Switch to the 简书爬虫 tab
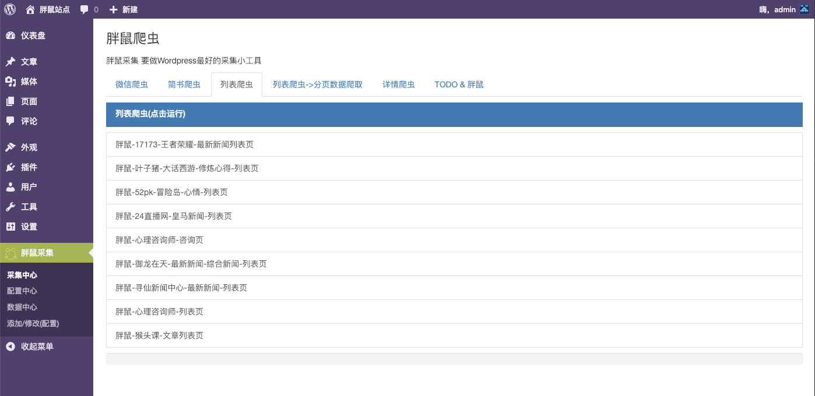 [x=184, y=84]
